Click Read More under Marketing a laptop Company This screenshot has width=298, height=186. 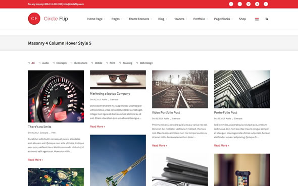(97, 127)
